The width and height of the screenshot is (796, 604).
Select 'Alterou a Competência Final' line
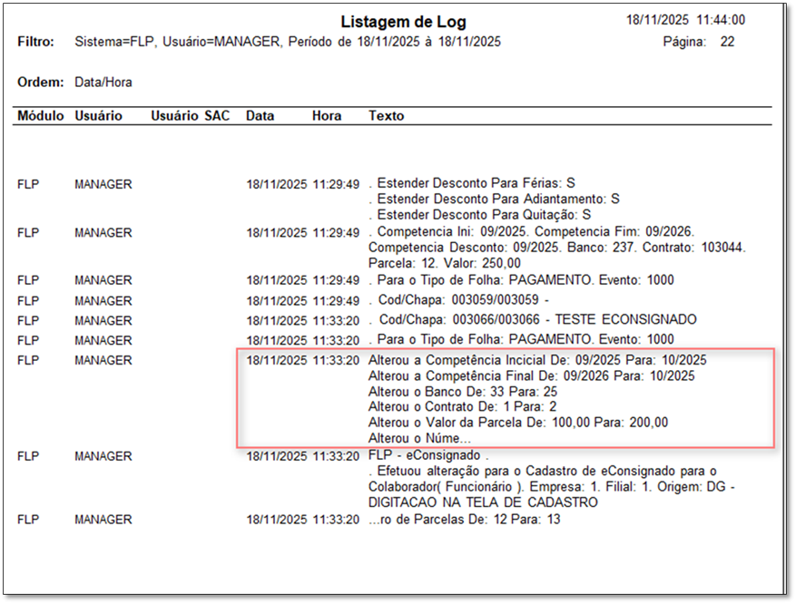click(532, 375)
